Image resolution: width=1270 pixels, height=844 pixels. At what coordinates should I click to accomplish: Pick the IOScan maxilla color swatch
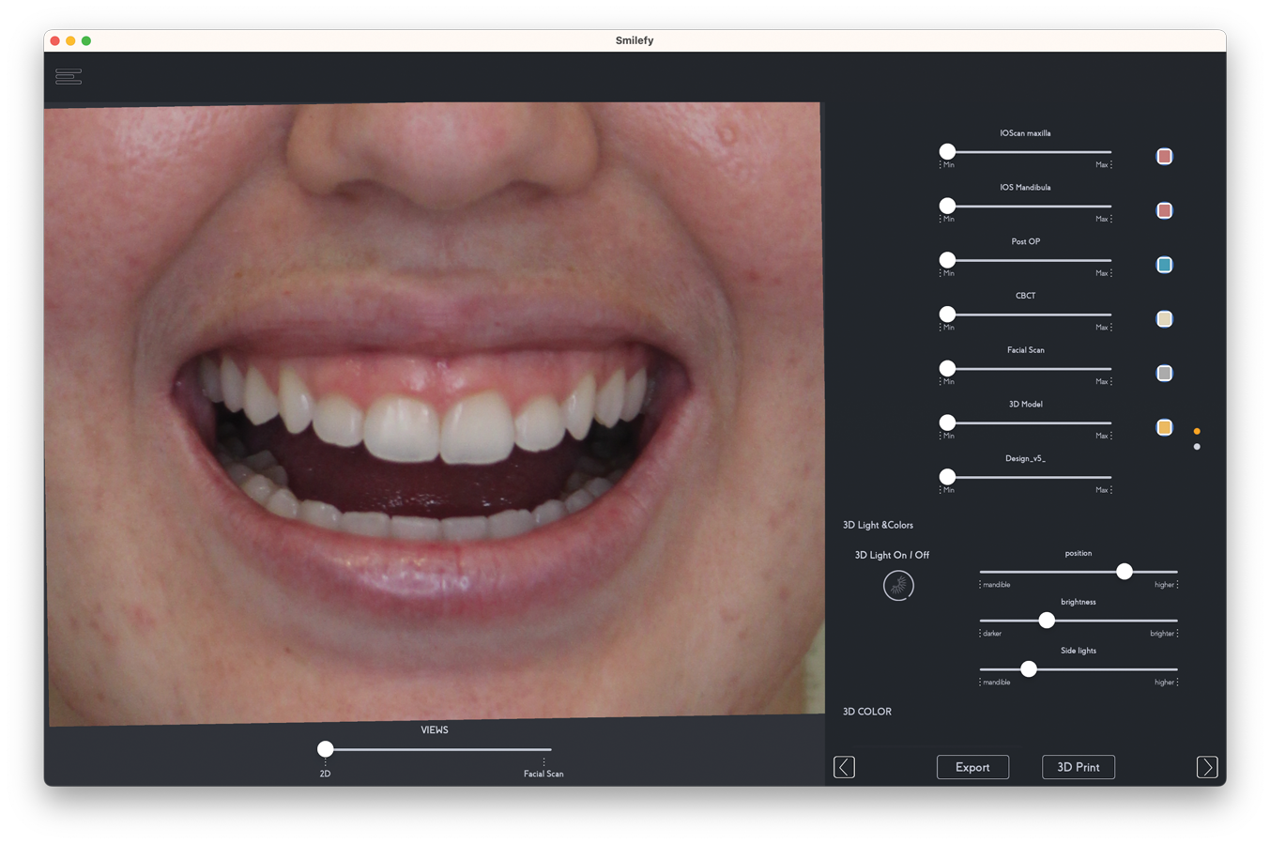[1164, 157]
